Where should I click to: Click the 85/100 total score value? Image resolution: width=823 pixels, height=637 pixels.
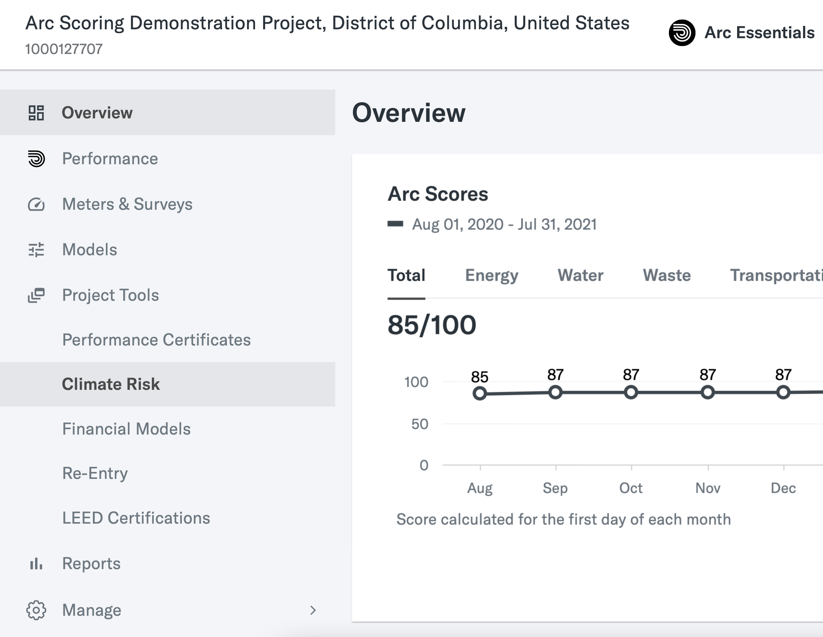[x=432, y=325]
